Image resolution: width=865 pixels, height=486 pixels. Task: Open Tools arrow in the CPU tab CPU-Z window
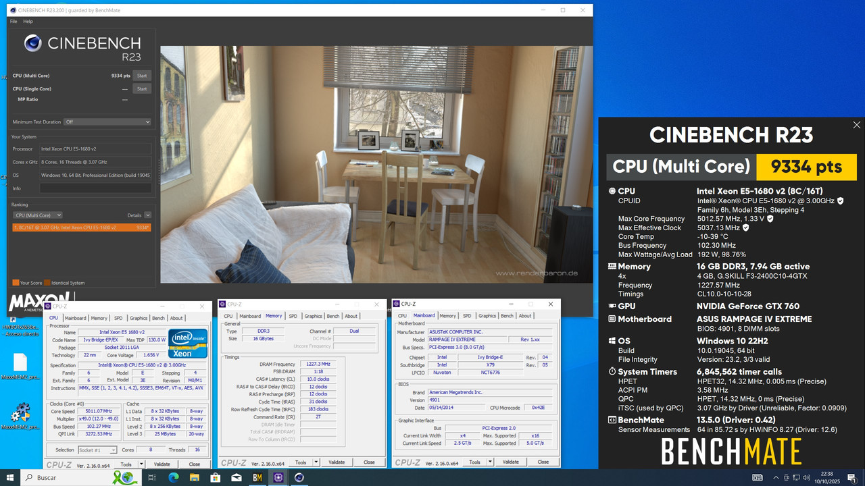[x=141, y=464]
